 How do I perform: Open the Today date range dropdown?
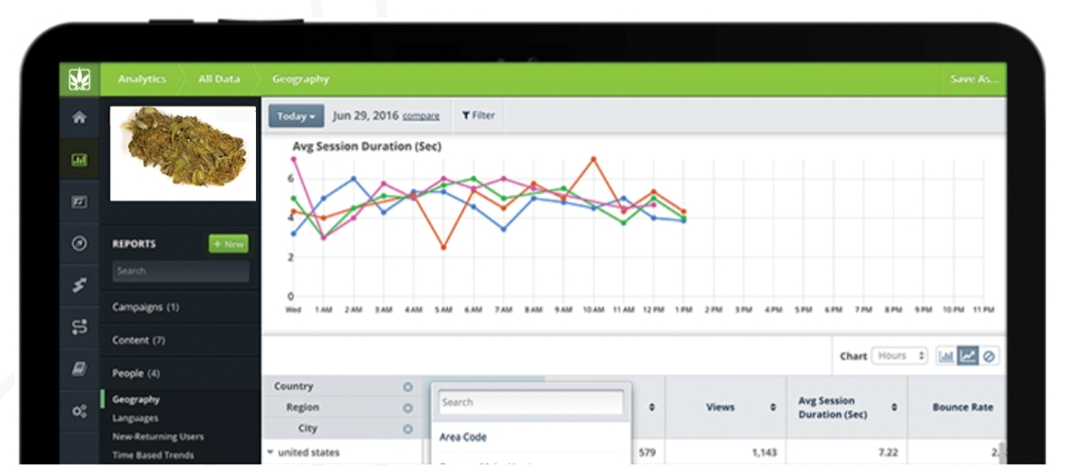click(296, 116)
